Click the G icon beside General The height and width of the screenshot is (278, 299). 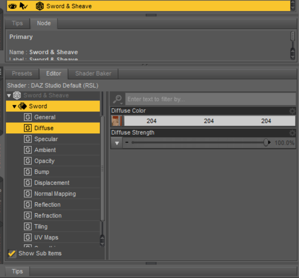[x=28, y=117]
